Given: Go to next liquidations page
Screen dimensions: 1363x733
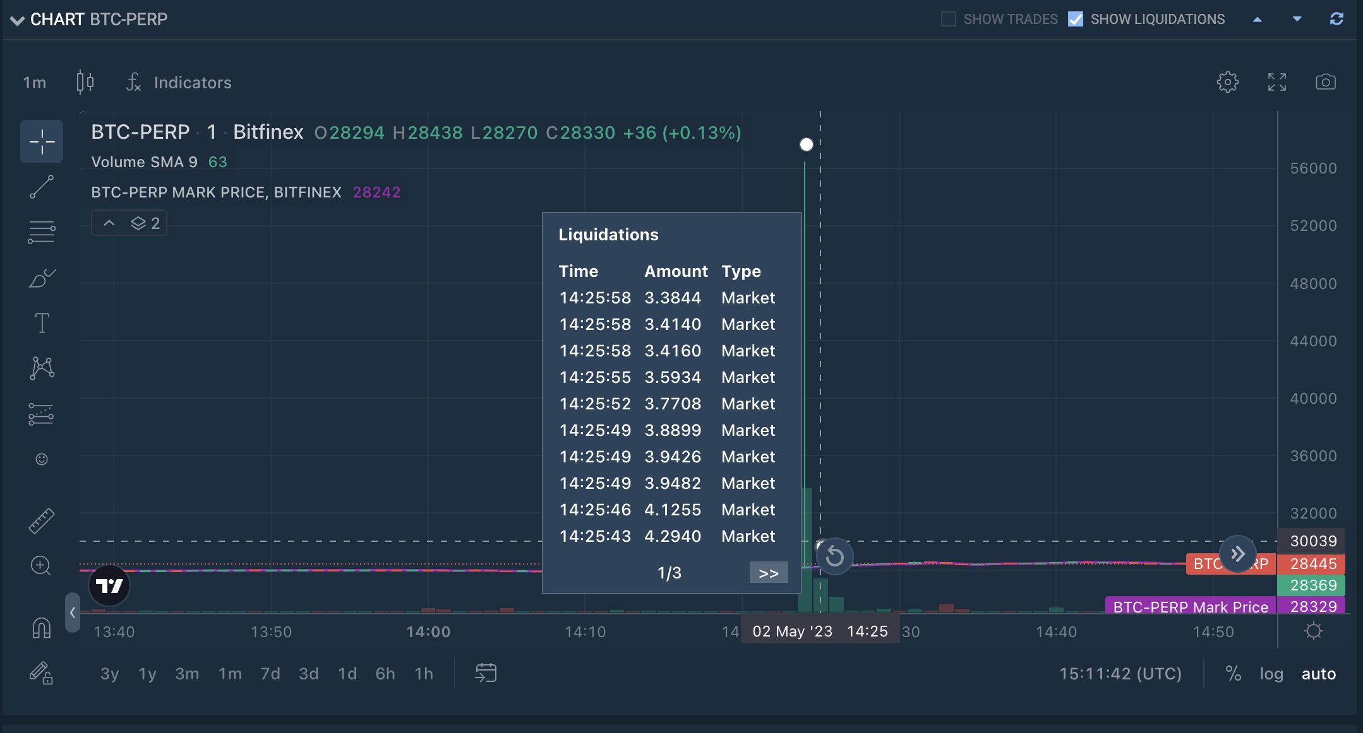Looking at the screenshot, I should [x=768, y=573].
